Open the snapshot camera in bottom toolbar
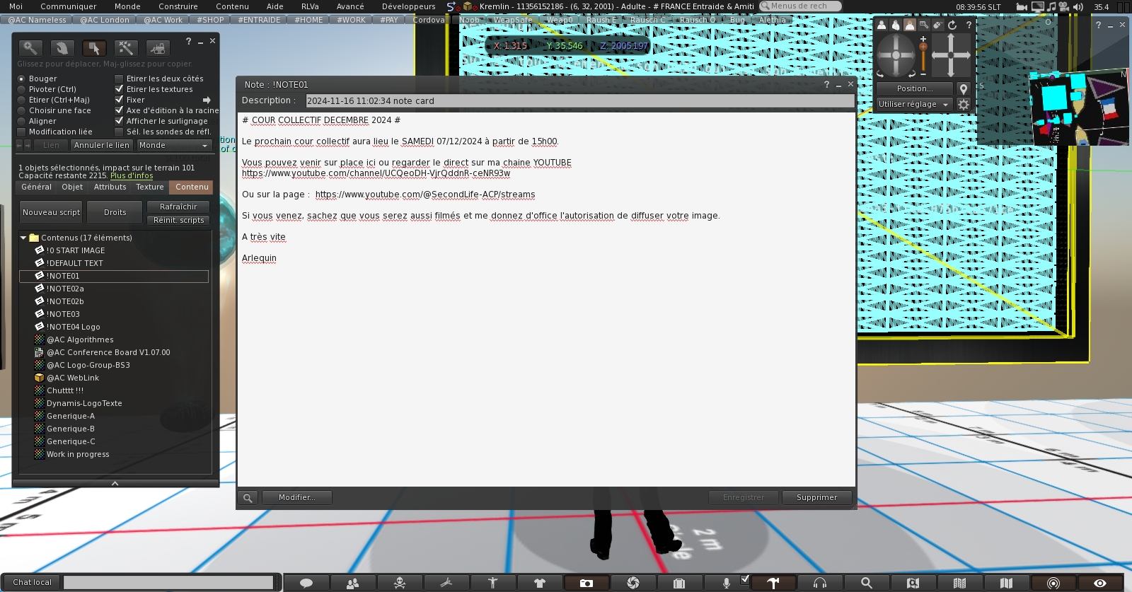This screenshot has height=592, width=1132. pos(586,583)
